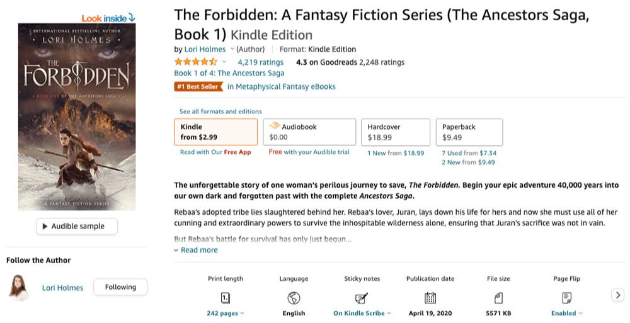Select the Audiobook format option
This screenshot has height=323, width=630.
coord(309,132)
